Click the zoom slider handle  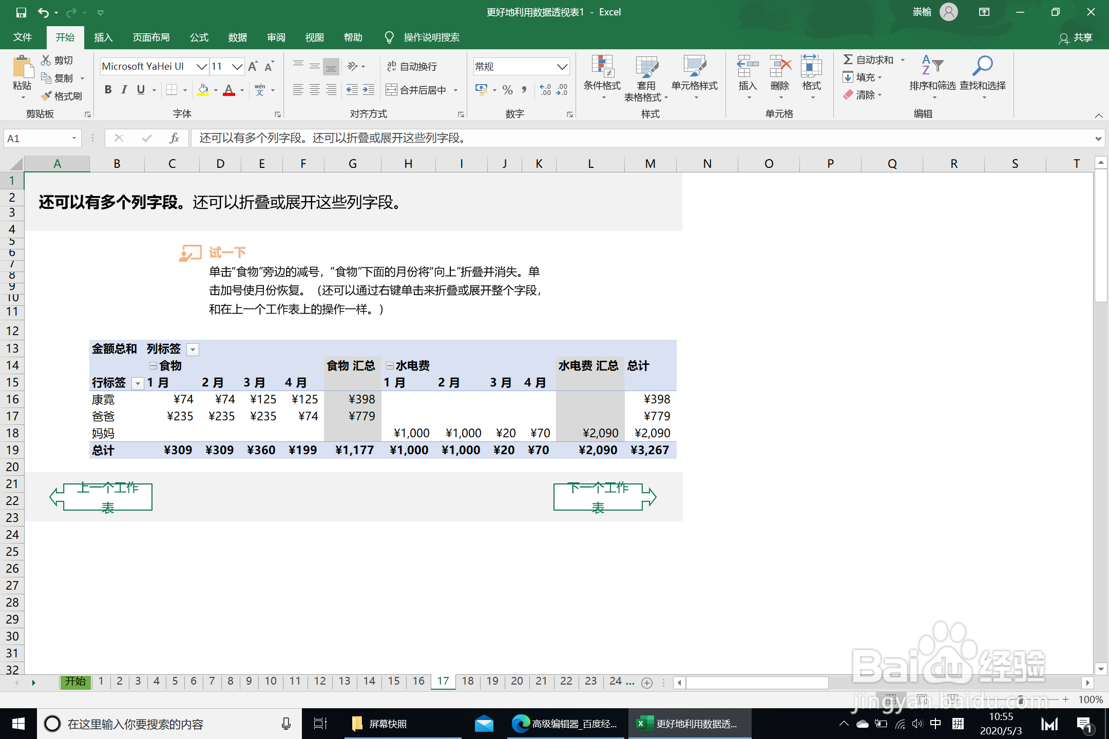(x=1021, y=699)
